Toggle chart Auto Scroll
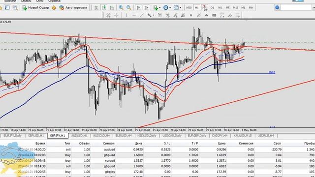The image size is (315, 177). pos(139,8)
